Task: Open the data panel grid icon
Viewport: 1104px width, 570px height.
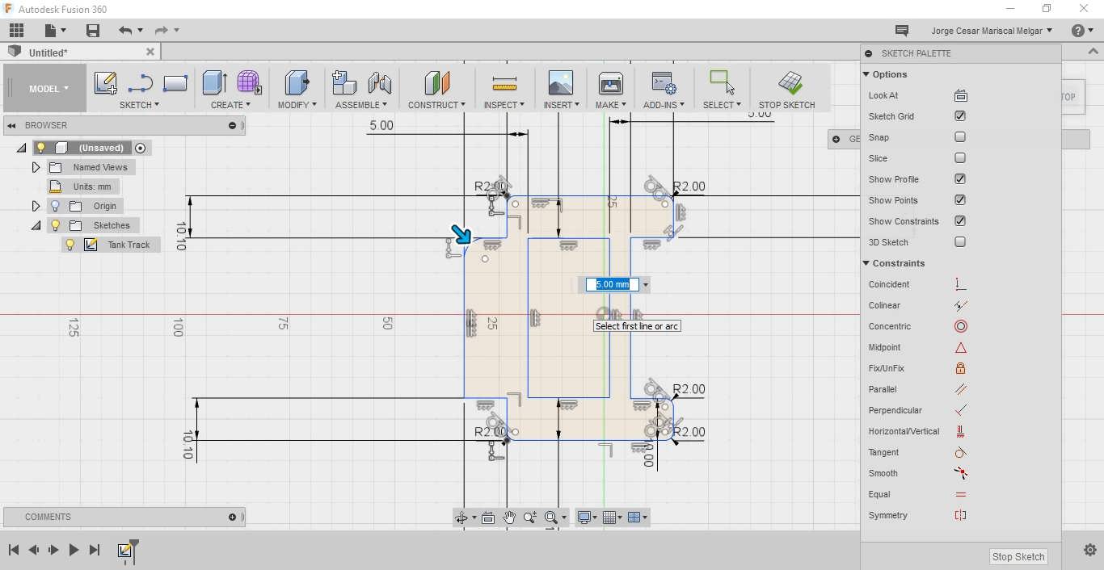Action: click(16, 31)
